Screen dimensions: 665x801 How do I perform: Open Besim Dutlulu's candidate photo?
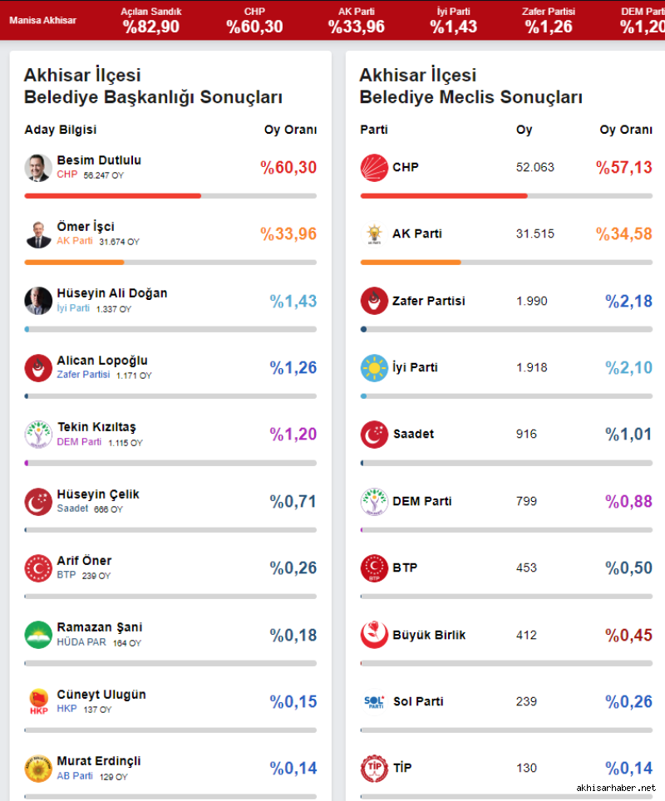38,168
